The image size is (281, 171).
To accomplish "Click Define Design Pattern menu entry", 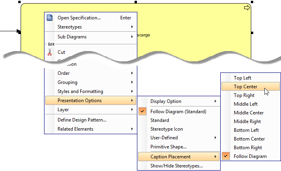I will tap(82, 120).
